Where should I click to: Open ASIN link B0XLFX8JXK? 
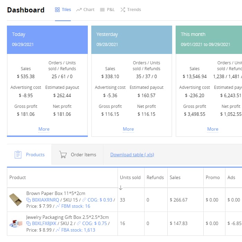(x=44, y=223)
